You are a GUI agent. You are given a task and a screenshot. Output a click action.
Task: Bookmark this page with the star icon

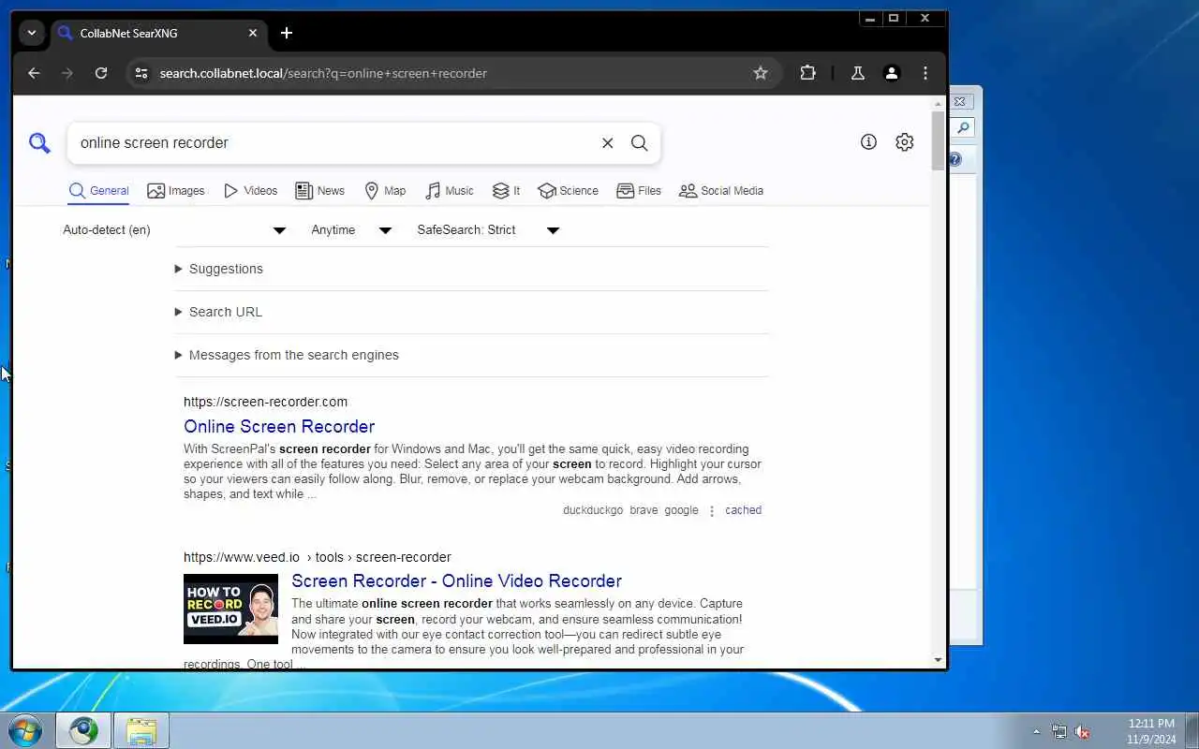point(761,73)
